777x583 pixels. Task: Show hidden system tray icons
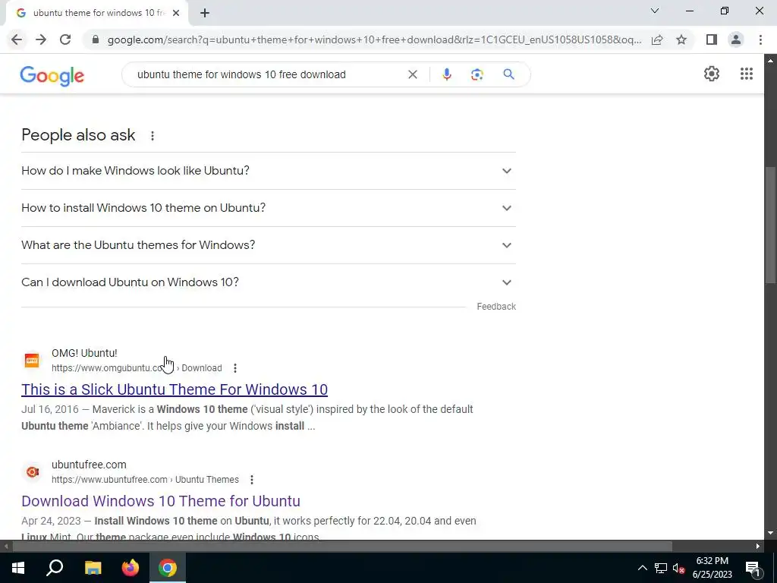pyautogui.click(x=642, y=568)
